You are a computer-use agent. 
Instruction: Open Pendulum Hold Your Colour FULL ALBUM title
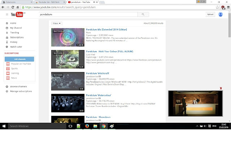pyautogui.click(x=109, y=51)
